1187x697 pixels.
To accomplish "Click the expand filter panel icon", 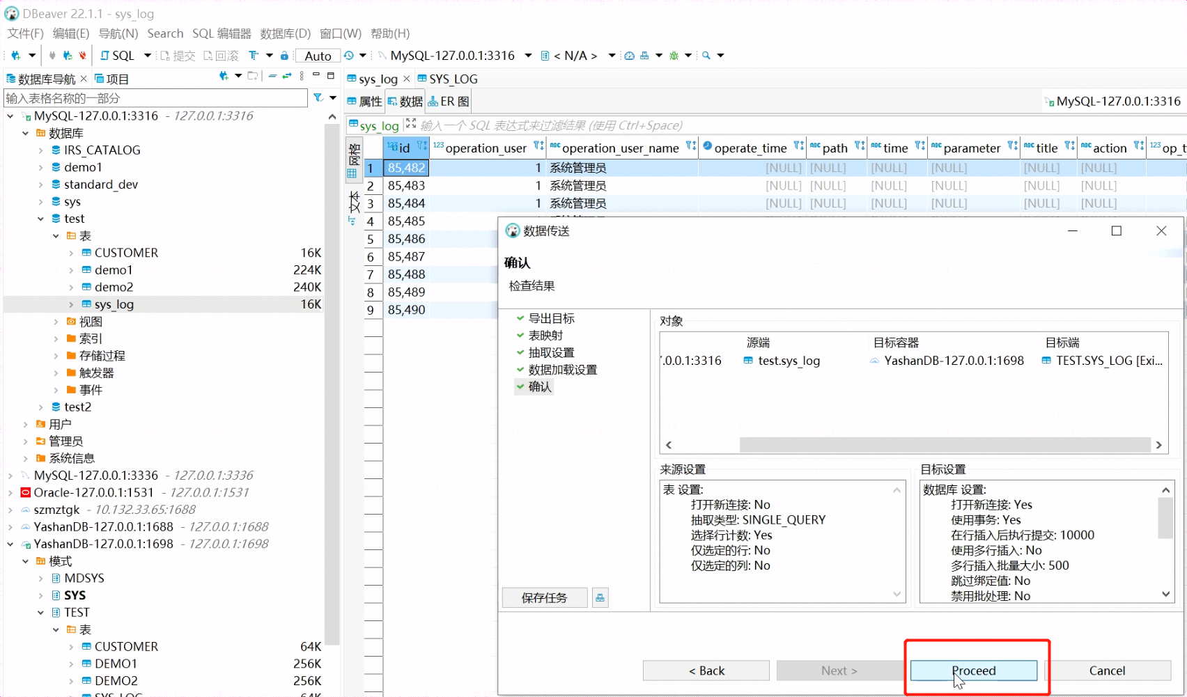I will 411,124.
